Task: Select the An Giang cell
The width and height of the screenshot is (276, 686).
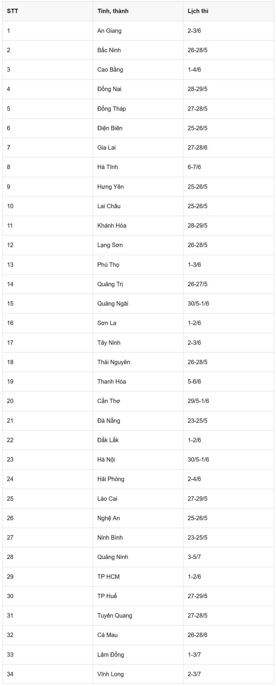Action: (138, 31)
